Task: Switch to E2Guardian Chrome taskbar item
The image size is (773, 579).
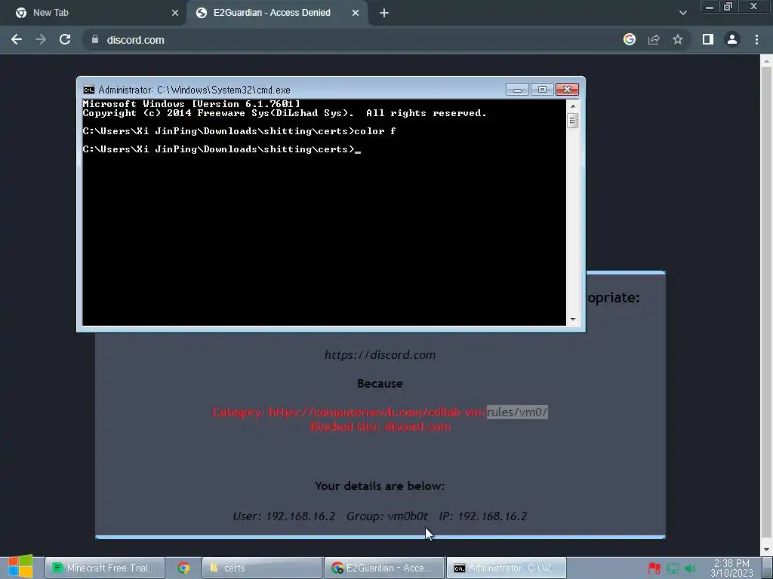Action: pyautogui.click(x=384, y=568)
